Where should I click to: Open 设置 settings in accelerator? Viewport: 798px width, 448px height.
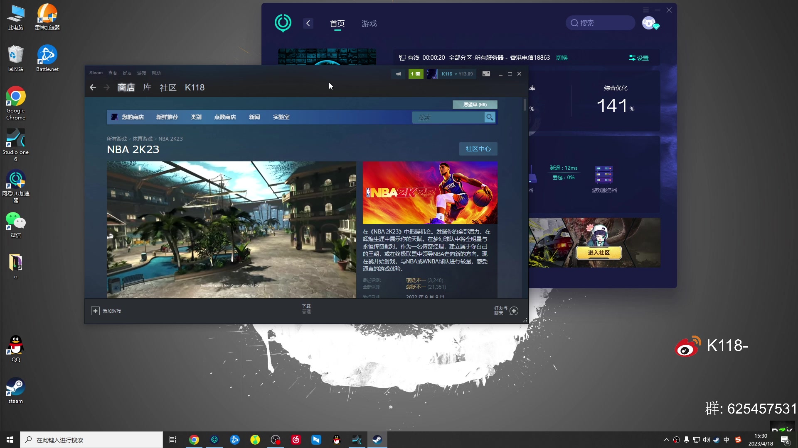coord(639,58)
